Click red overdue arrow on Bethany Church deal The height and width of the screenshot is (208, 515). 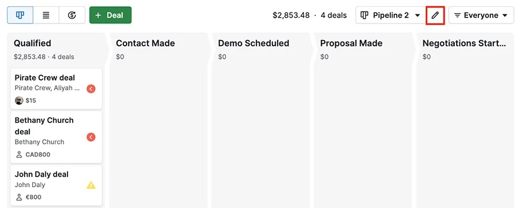[x=91, y=137]
